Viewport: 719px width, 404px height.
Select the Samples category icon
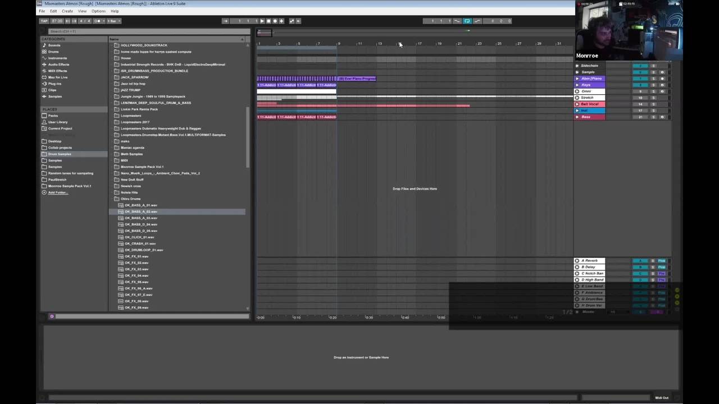tap(44, 97)
